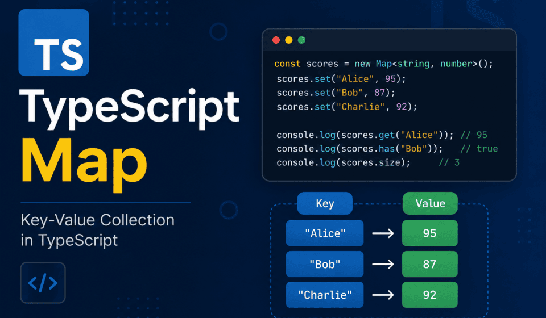Click the scores.set("Bob", 87) code line
This screenshot has height=318, width=546.
(x=336, y=93)
